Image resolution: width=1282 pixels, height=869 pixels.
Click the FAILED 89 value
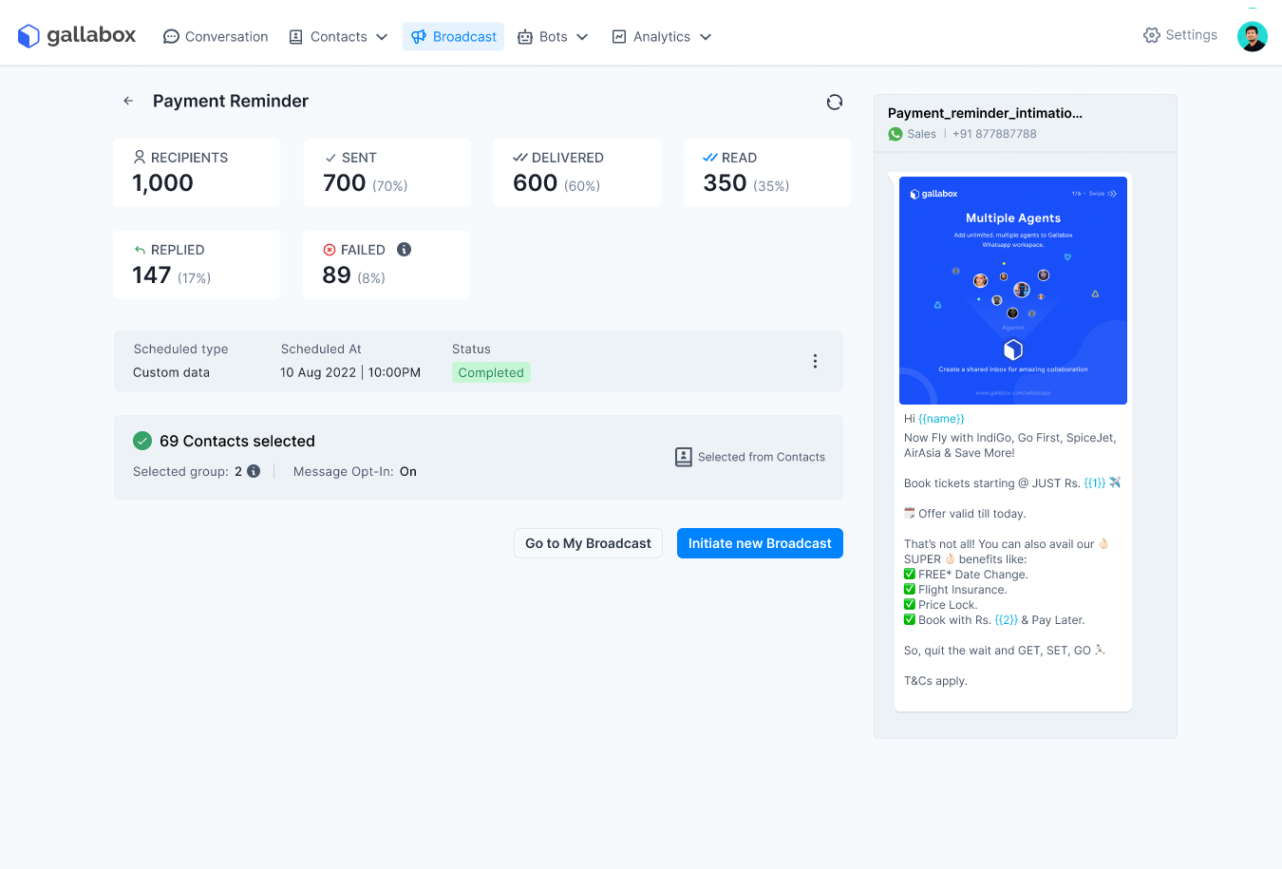pyautogui.click(x=336, y=275)
